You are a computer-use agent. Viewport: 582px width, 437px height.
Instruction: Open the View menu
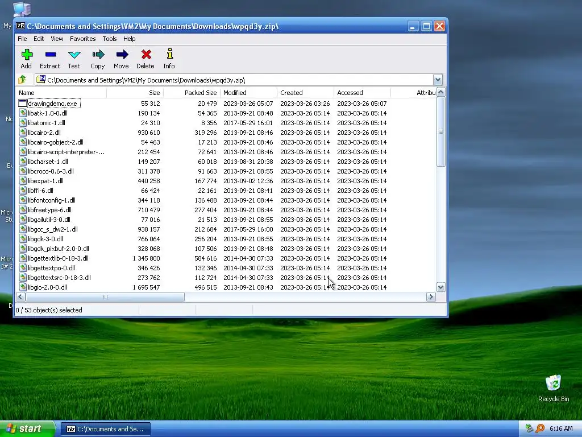[57, 39]
